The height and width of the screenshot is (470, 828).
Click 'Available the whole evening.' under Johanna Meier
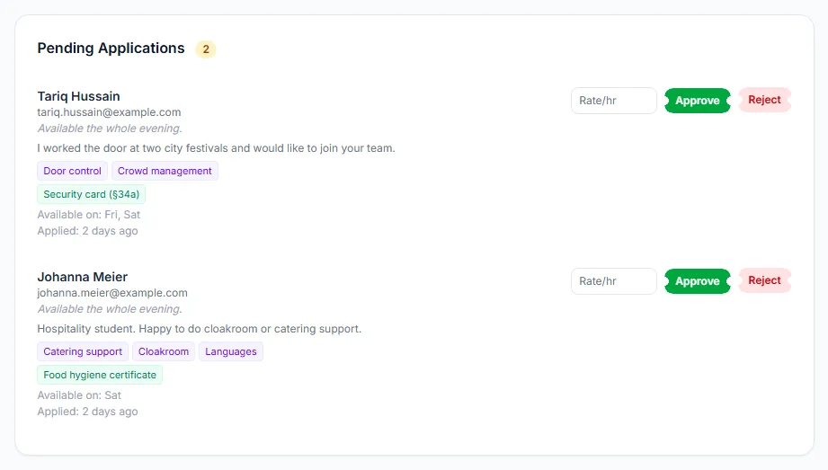click(110, 309)
